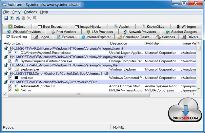
Task: Select the Explorer tab
Action: pos(65,37)
